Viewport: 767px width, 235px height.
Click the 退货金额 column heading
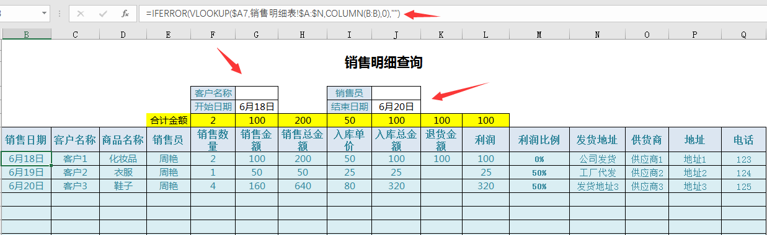(x=441, y=139)
